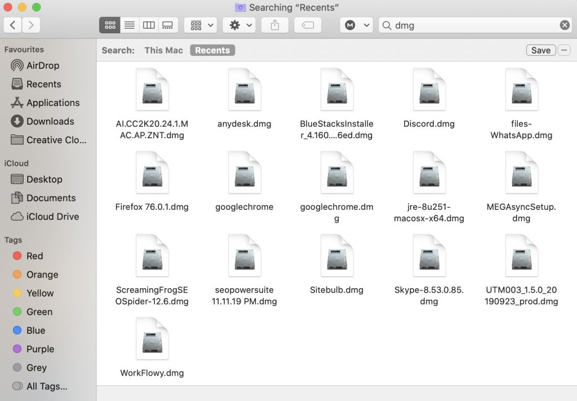Set search scope to Recents
The image size is (577, 401).
tap(212, 50)
